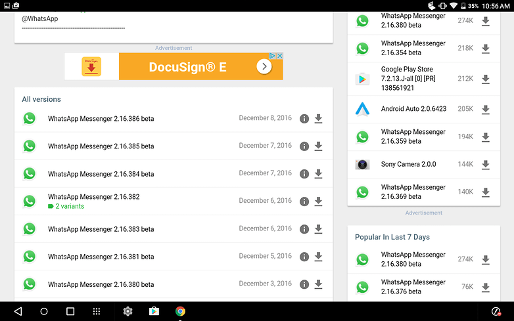
Task: Download WhatsApp Messenger 2.16.386 beta
Action: pos(318,118)
